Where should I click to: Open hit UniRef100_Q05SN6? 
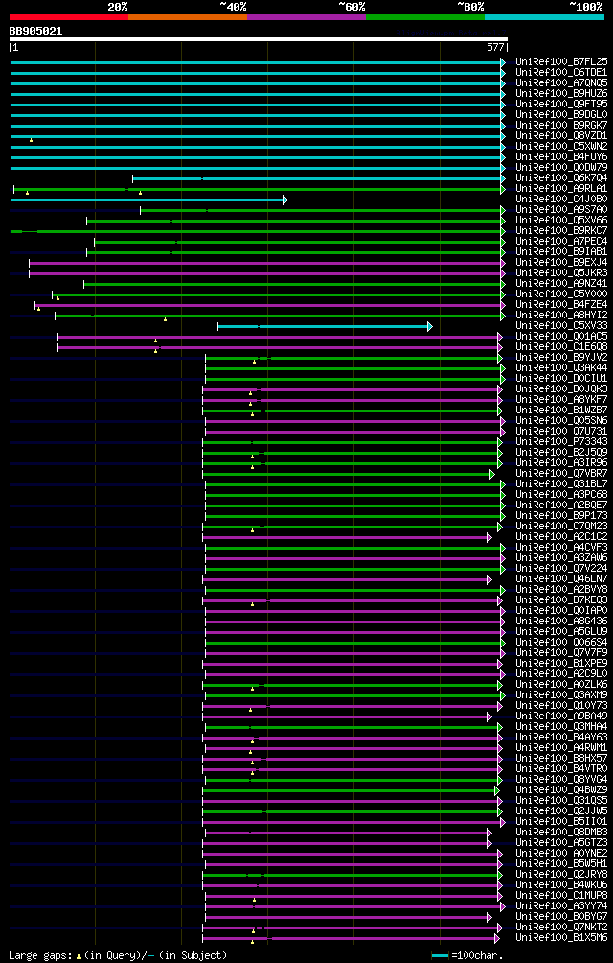[x=561, y=421]
